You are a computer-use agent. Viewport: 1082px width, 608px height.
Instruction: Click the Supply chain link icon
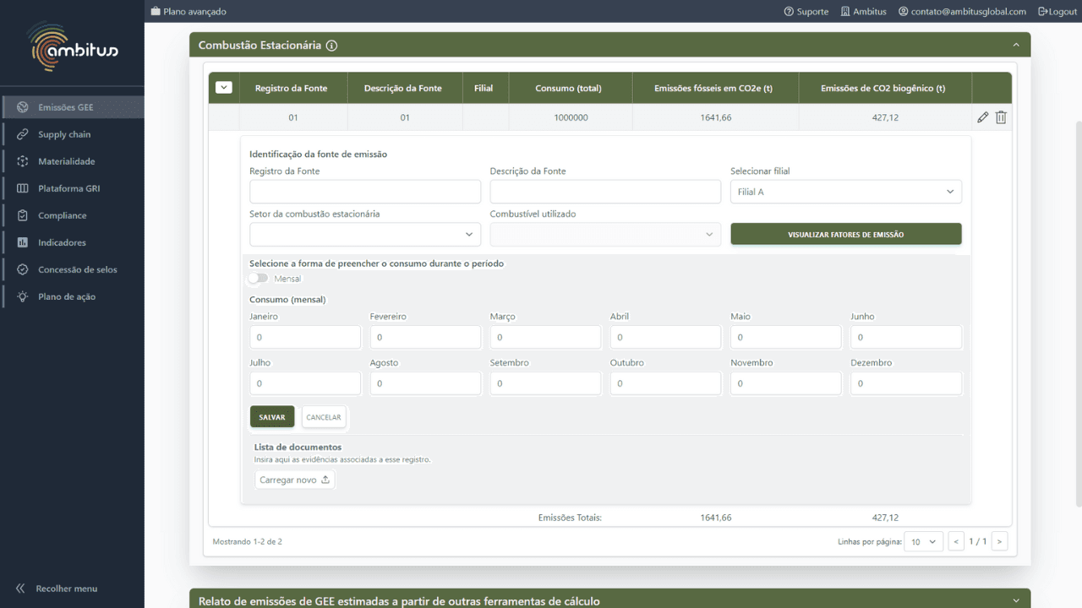pos(23,134)
